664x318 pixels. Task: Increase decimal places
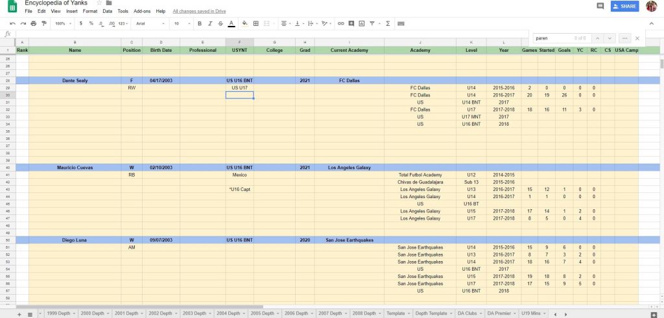pos(112,24)
